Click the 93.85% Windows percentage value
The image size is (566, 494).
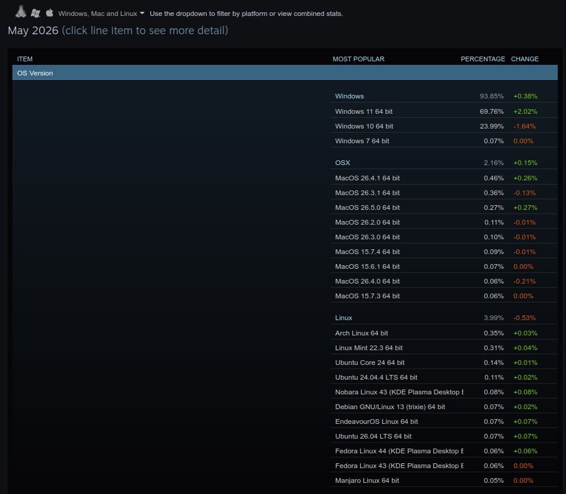click(x=492, y=96)
